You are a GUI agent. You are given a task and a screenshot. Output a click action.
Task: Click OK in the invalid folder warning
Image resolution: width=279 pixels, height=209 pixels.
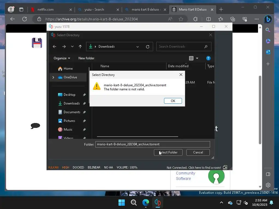point(173,101)
